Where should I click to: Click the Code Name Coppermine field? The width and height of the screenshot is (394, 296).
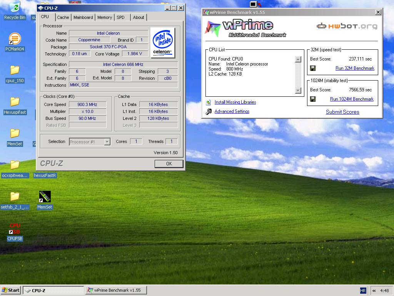point(89,40)
